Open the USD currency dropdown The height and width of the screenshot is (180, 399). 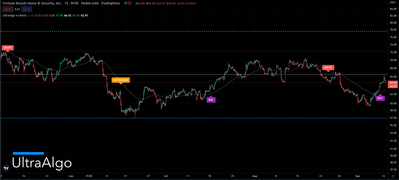393,2
